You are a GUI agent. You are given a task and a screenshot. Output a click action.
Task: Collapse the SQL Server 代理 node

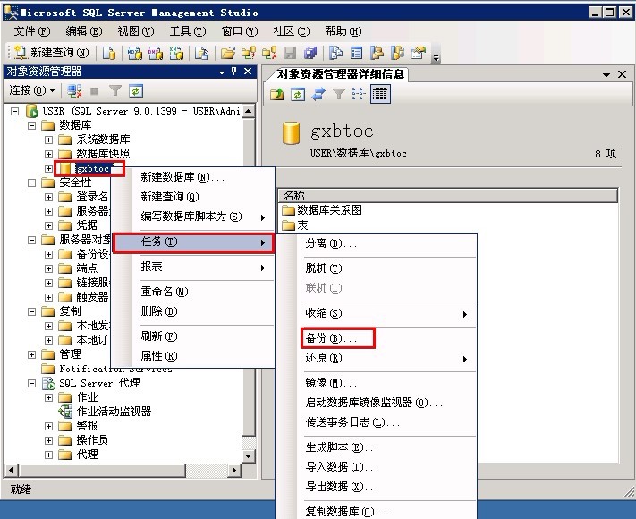point(31,383)
